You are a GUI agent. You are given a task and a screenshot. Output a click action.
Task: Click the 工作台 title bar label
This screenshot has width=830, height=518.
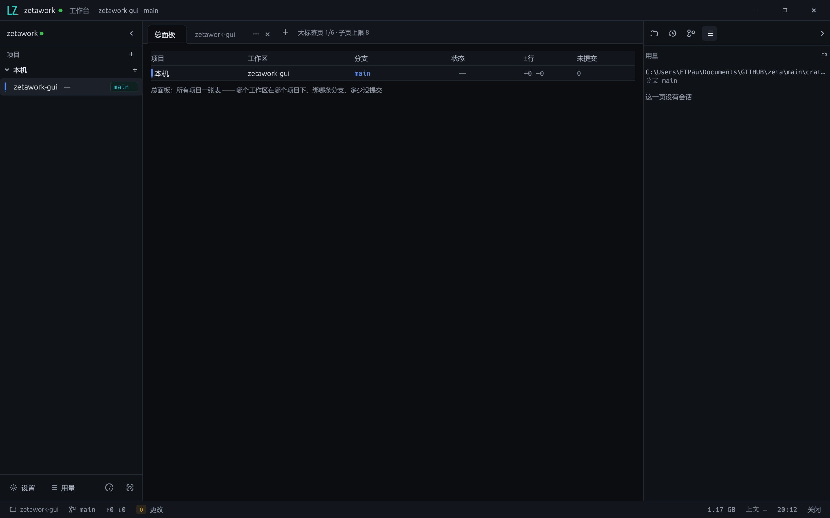click(x=79, y=11)
